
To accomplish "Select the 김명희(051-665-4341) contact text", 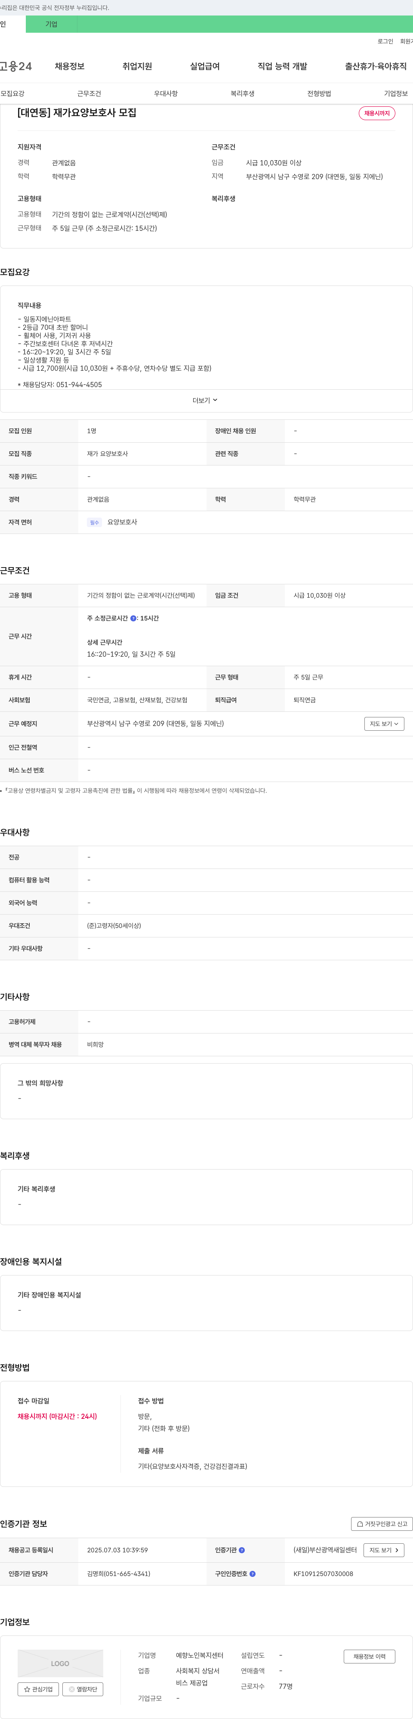I will click(x=119, y=1573).
